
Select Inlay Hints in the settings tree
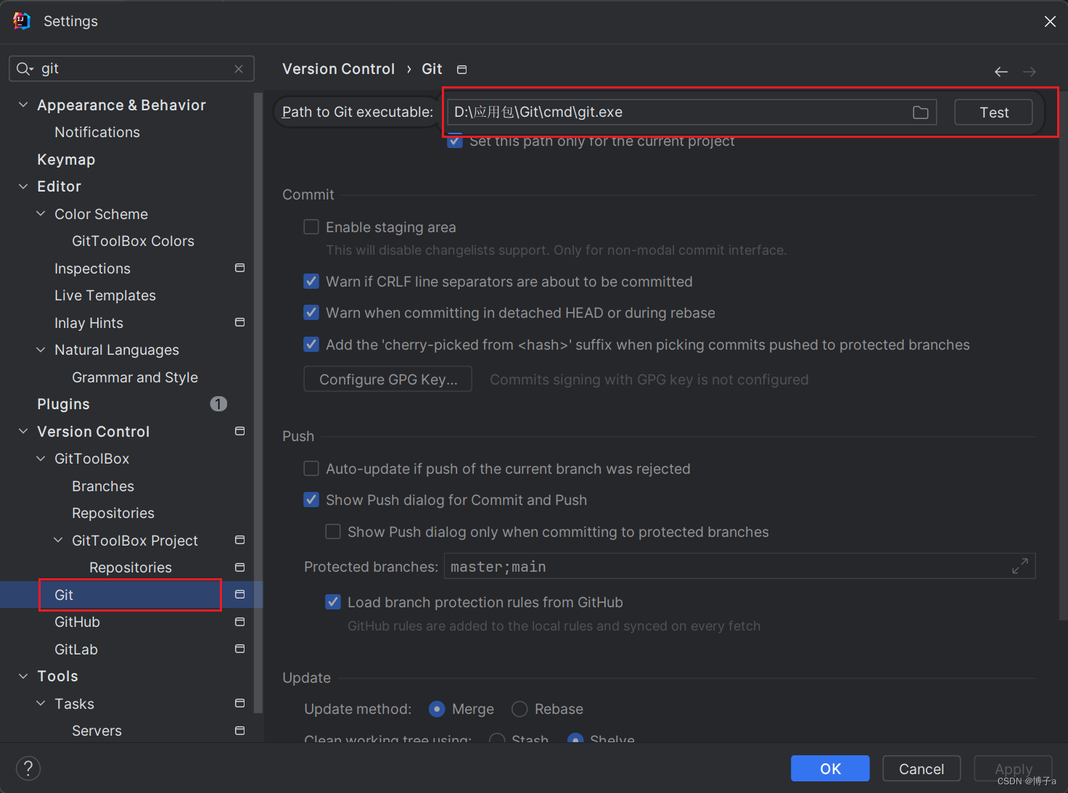point(89,323)
